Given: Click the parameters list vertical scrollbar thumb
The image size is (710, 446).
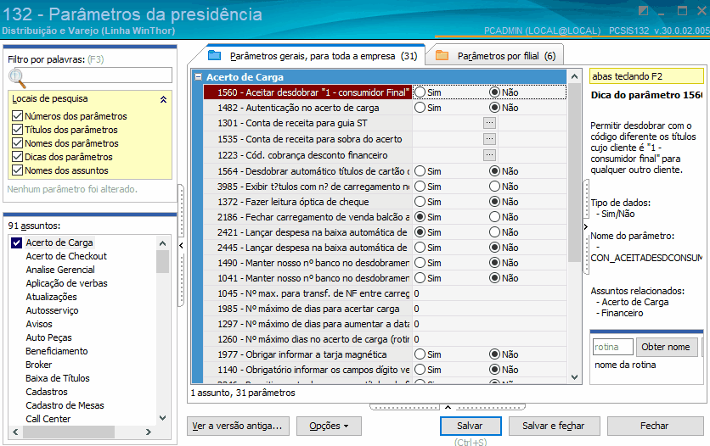Looking at the screenshot, I should click(574, 172).
